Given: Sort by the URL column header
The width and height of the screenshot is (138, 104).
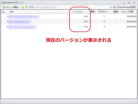Looking at the screenshot, I should [12, 12].
